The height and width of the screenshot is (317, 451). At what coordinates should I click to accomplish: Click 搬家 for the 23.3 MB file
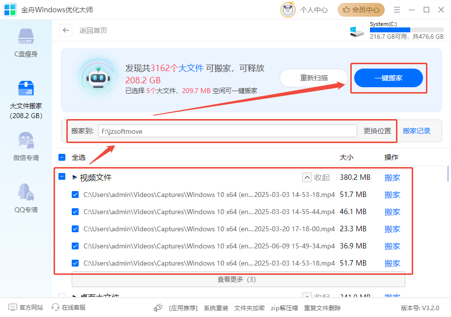393,229
